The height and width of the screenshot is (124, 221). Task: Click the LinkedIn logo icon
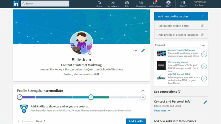click(x=16, y=4)
